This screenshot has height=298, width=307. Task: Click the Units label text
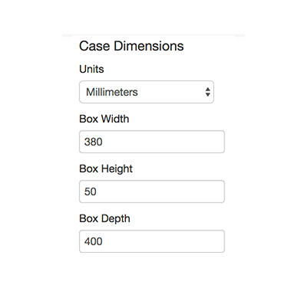point(91,69)
